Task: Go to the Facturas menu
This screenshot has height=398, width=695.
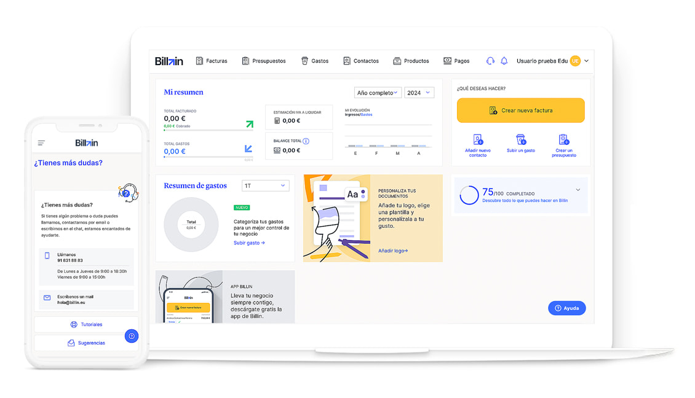Action: coord(212,61)
